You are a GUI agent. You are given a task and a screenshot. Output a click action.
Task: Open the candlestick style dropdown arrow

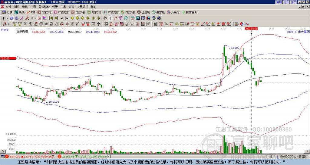35,18
